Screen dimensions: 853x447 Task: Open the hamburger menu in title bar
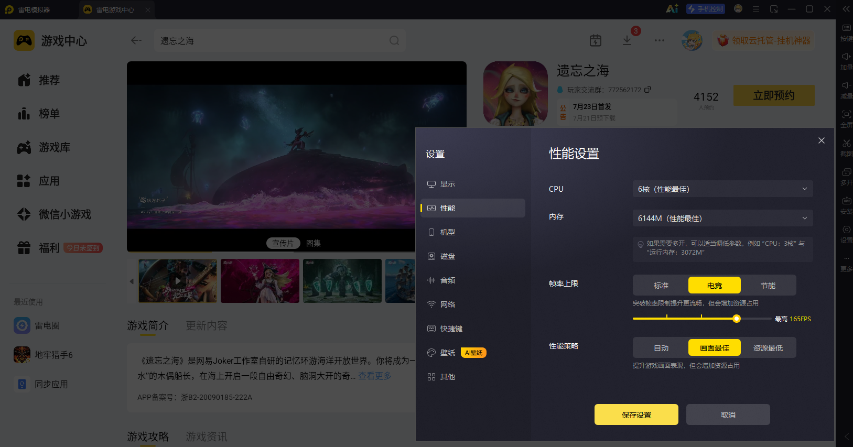pyautogui.click(x=756, y=9)
